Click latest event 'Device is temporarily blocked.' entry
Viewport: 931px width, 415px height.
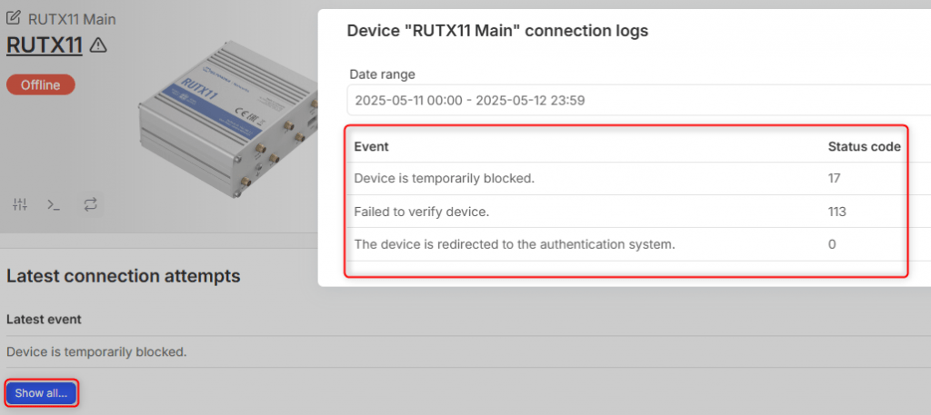96,352
